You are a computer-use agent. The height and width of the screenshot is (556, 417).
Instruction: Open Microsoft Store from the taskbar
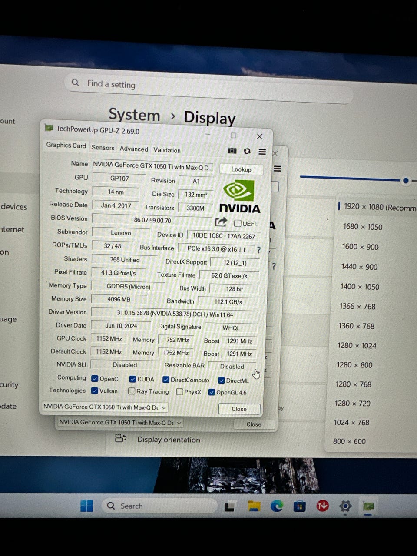tap(299, 506)
